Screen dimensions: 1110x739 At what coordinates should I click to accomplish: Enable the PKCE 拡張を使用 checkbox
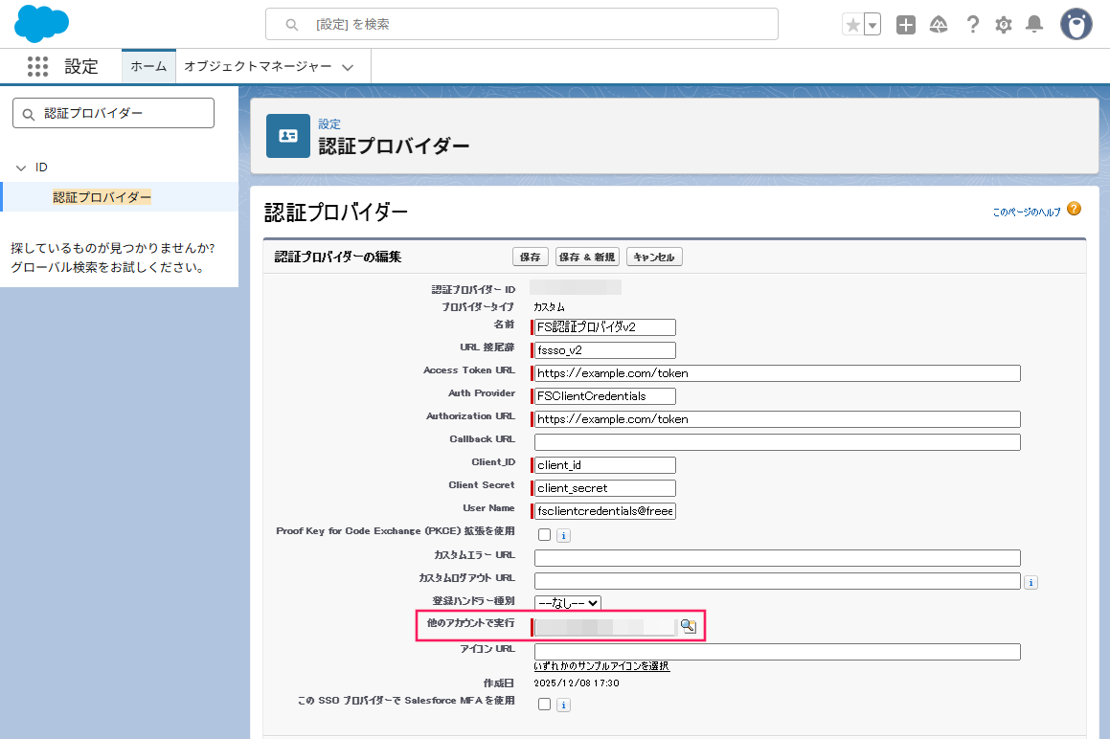[544, 535]
